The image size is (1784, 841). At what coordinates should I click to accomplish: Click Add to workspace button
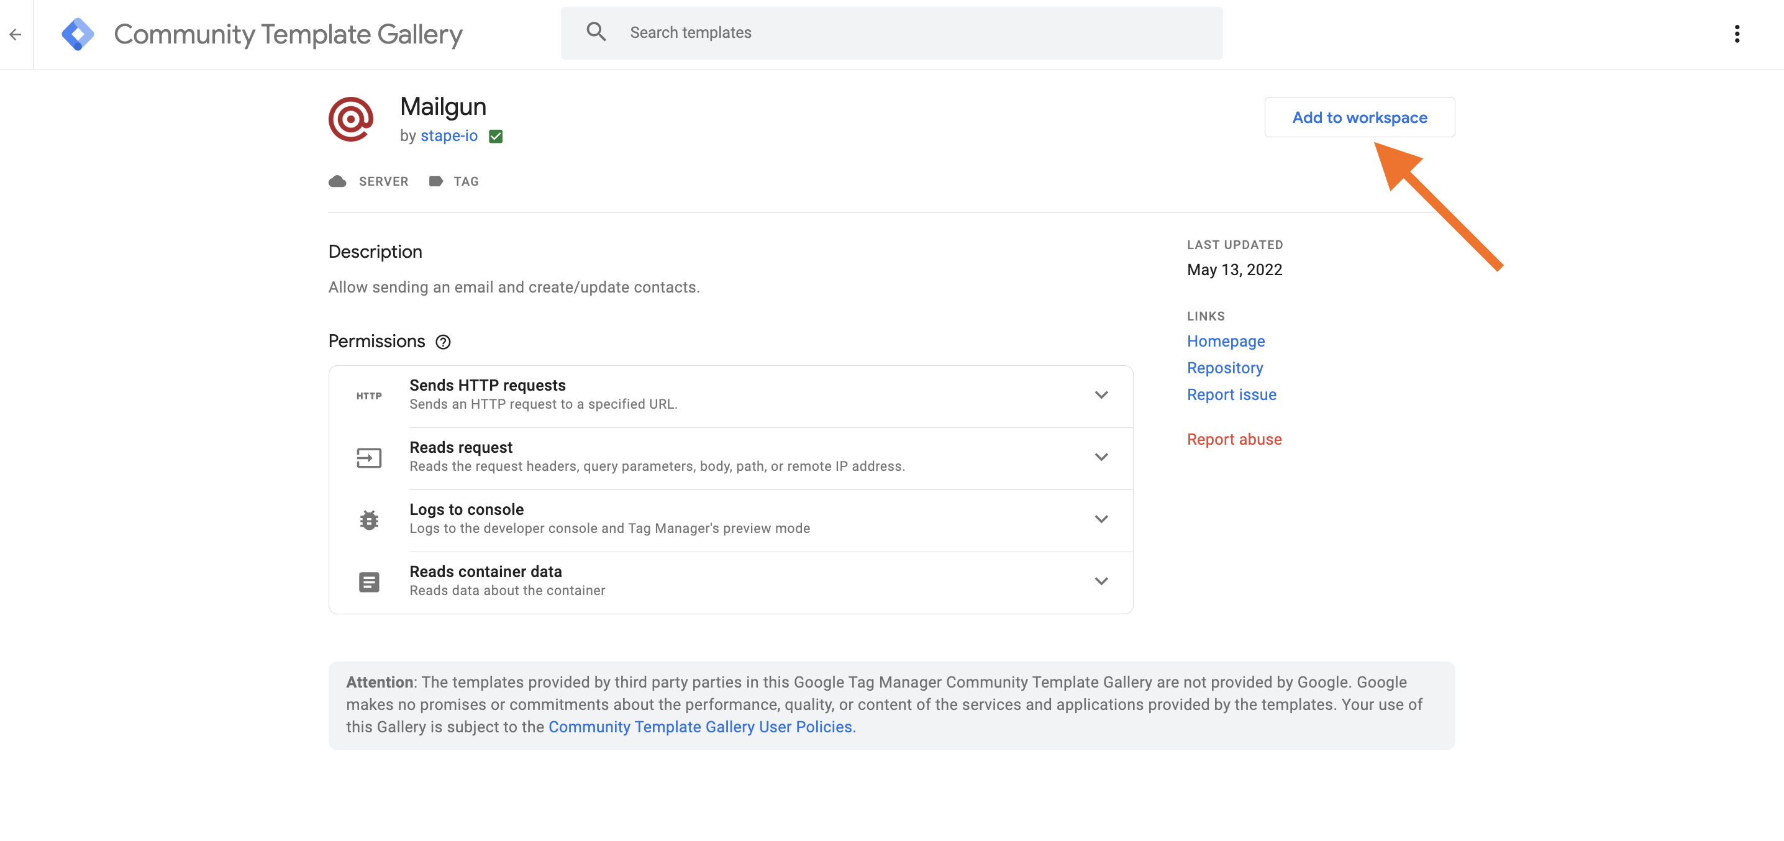click(x=1358, y=117)
